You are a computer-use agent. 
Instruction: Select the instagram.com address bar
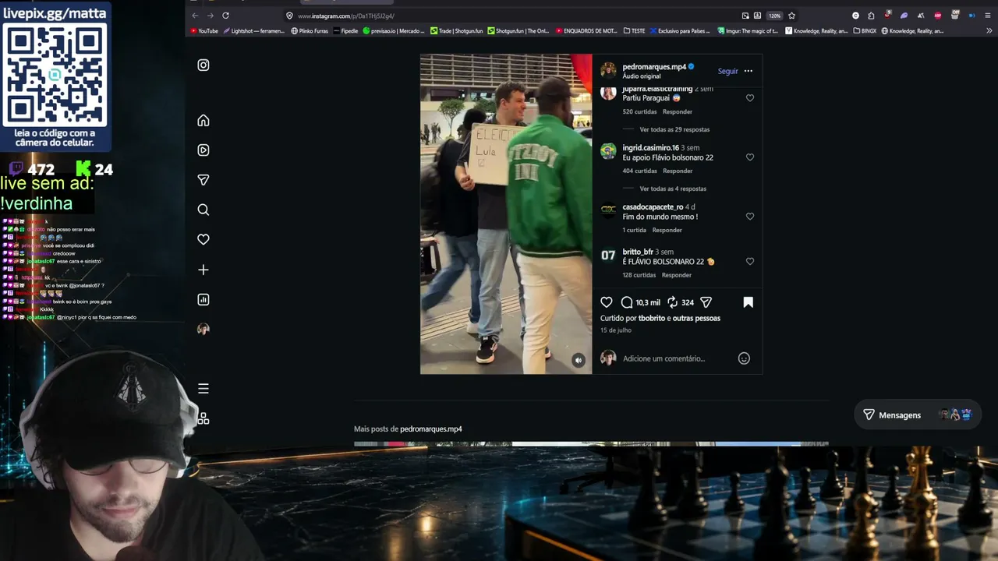pos(515,16)
